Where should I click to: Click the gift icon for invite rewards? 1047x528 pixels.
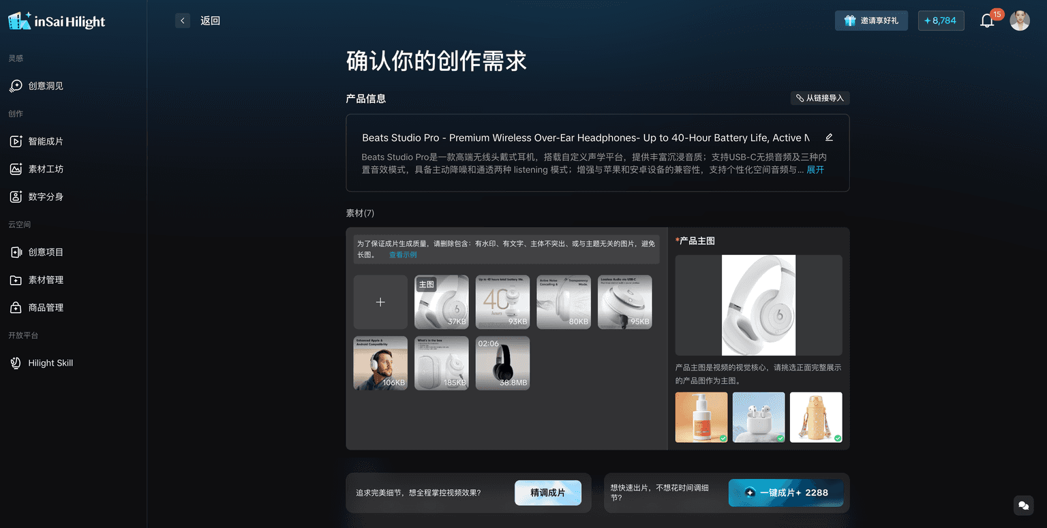pyautogui.click(x=850, y=20)
